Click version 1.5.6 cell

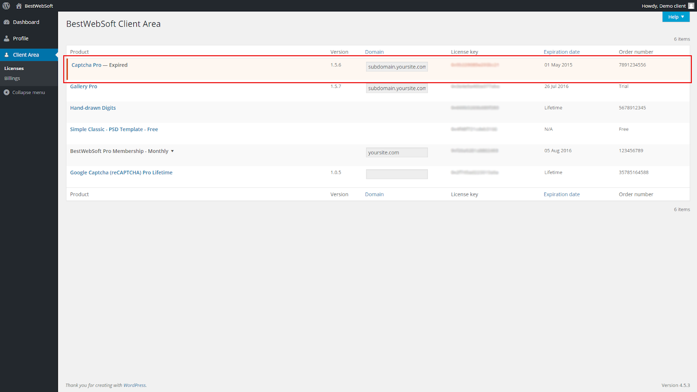point(335,65)
